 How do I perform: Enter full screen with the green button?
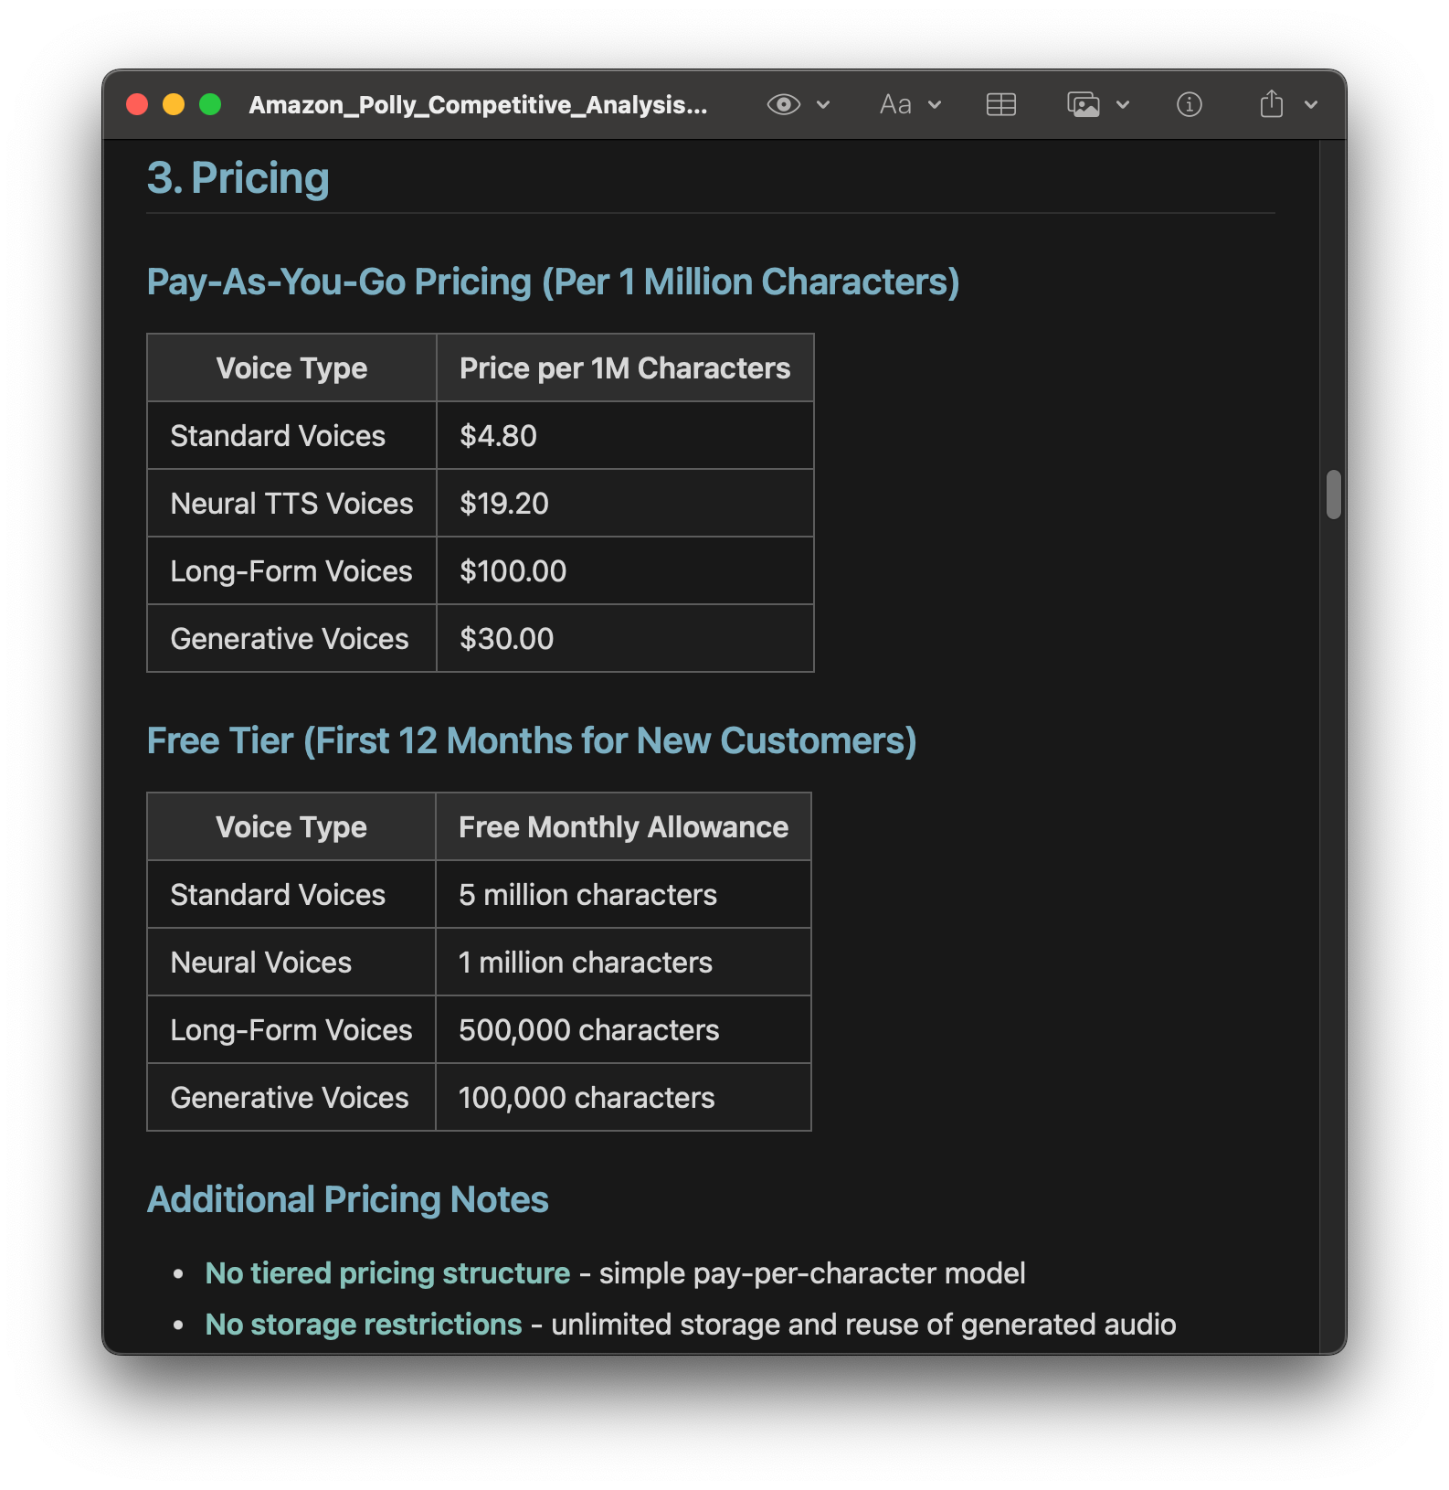coord(210,105)
